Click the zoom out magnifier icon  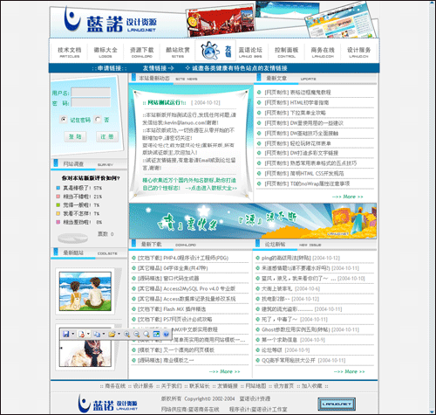click(136, 334)
